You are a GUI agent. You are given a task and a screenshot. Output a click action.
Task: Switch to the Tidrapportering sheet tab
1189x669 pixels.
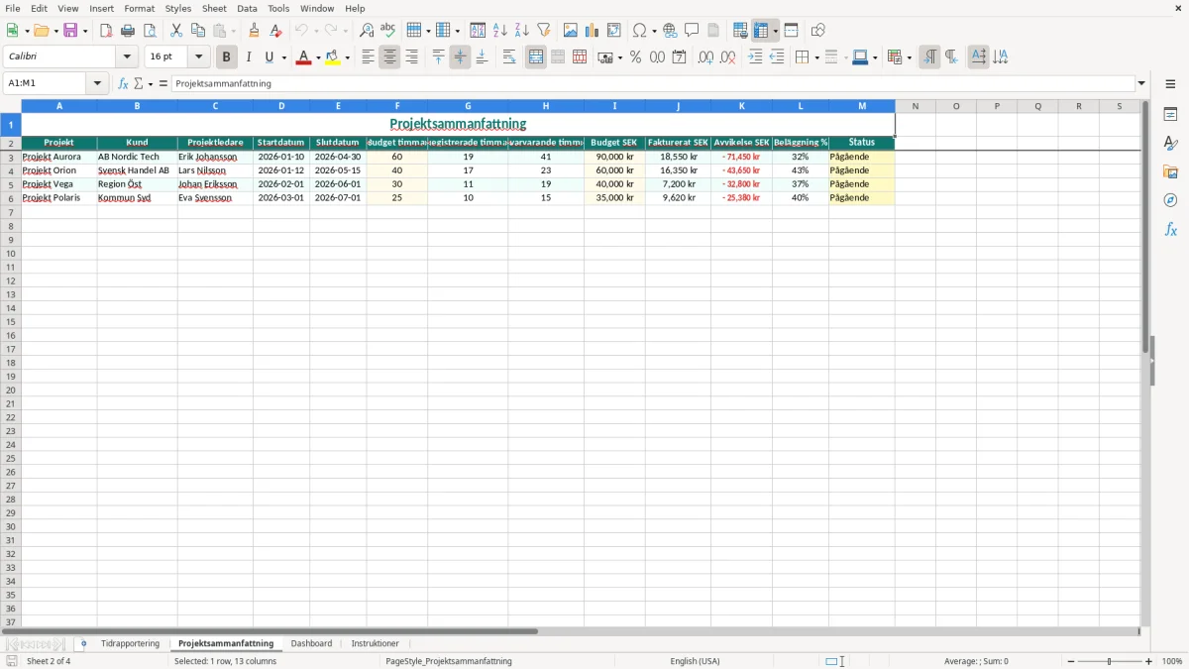tap(130, 644)
